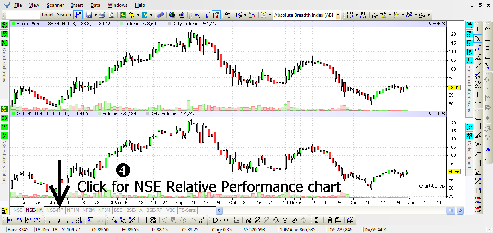
Task: Select the ellipse drawing tool
Action: 487,48
